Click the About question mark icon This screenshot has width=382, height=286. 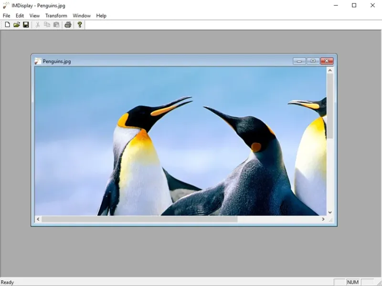pyautogui.click(x=80, y=25)
